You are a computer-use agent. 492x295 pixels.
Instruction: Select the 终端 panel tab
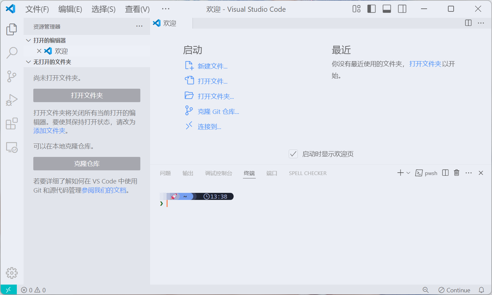coord(249,173)
